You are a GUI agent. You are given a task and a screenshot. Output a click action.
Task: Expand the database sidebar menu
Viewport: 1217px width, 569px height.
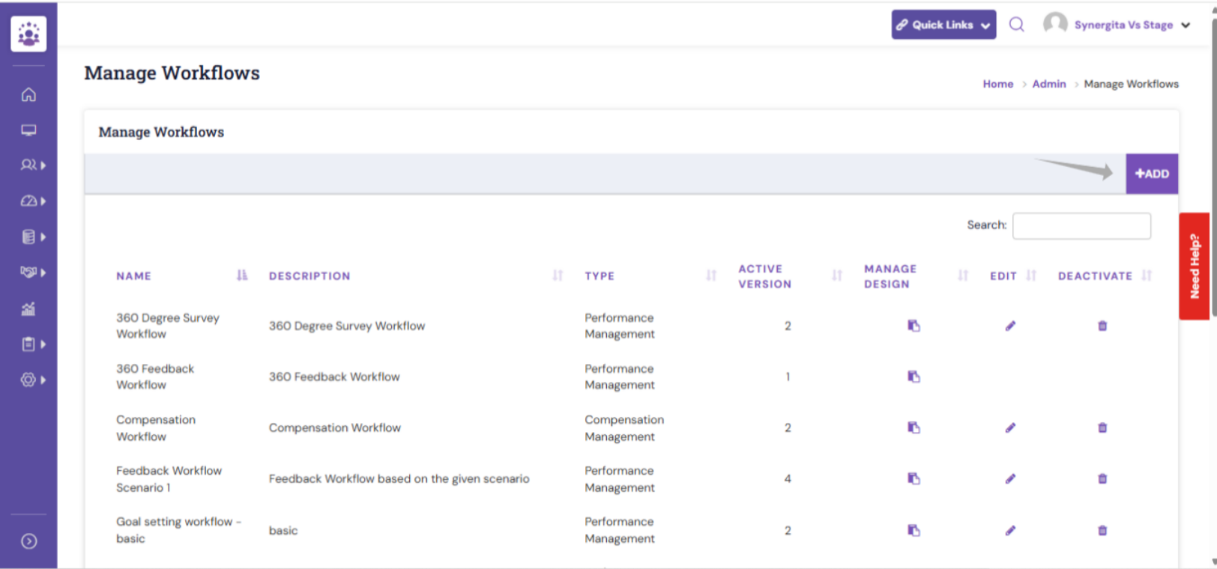[33, 237]
